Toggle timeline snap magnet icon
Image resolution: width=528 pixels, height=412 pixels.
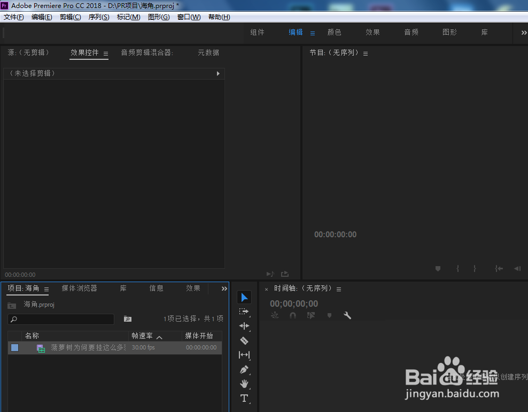coord(293,315)
